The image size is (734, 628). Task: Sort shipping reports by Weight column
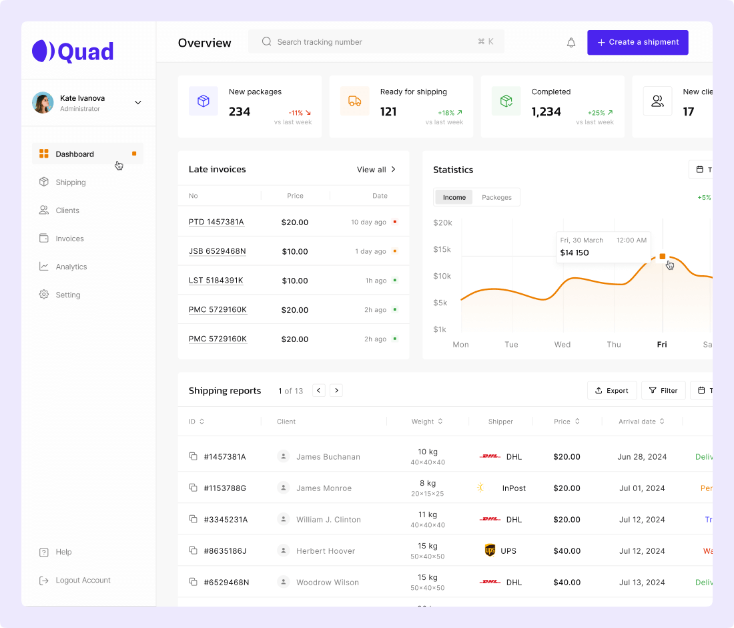point(440,422)
